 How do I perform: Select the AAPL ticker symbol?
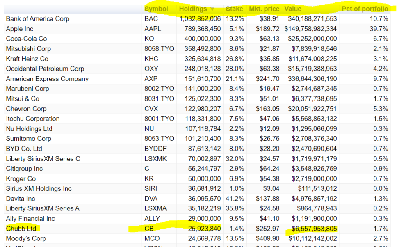pos(153,29)
